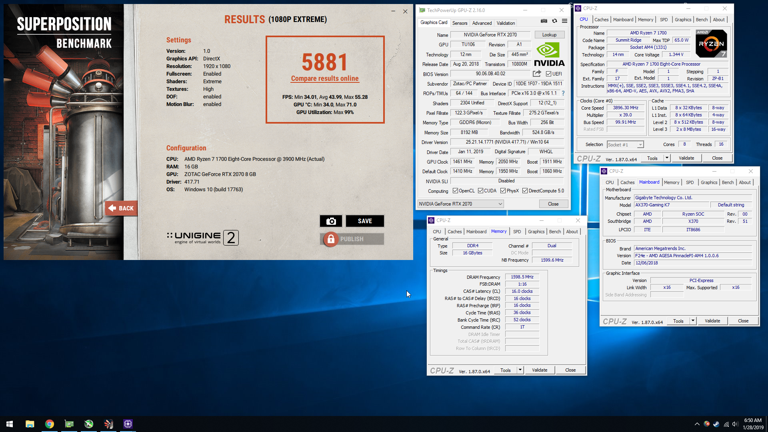
Task: Click the Lookup button in GPU-Z
Action: tap(549, 35)
